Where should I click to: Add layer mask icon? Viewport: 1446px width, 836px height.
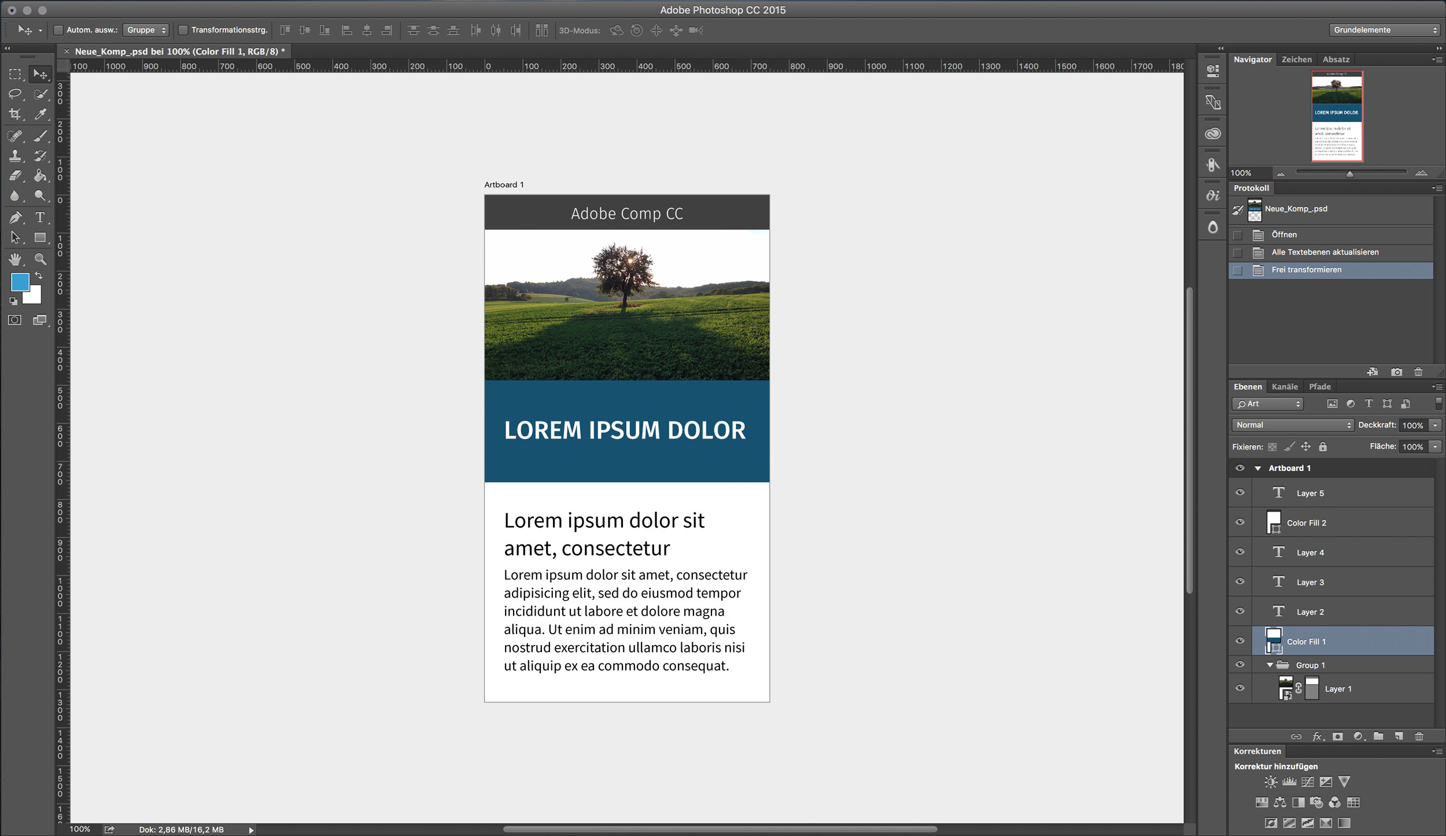(1338, 736)
